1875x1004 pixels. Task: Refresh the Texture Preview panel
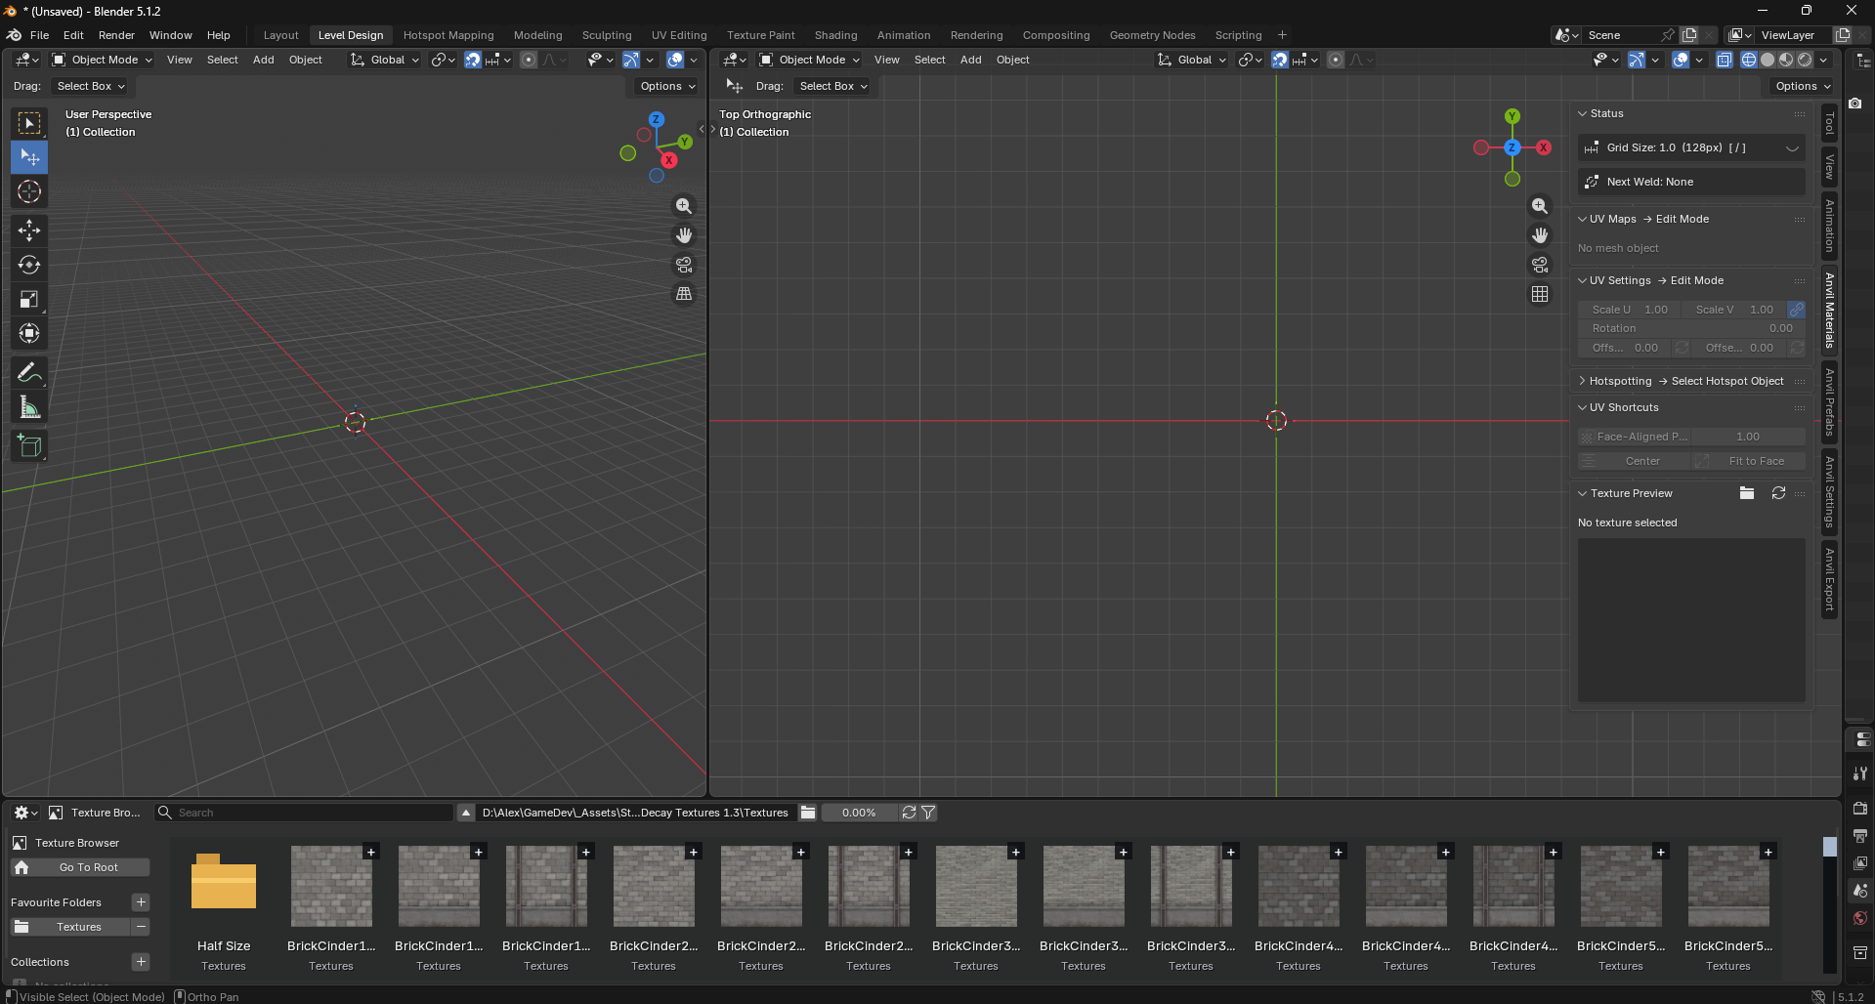pos(1778,493)
